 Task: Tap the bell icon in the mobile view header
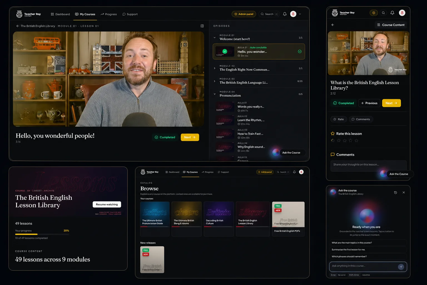(392, 13)
